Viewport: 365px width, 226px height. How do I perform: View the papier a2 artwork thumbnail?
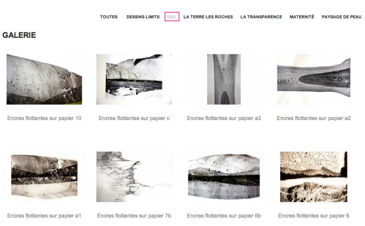[x=313, y=79]
